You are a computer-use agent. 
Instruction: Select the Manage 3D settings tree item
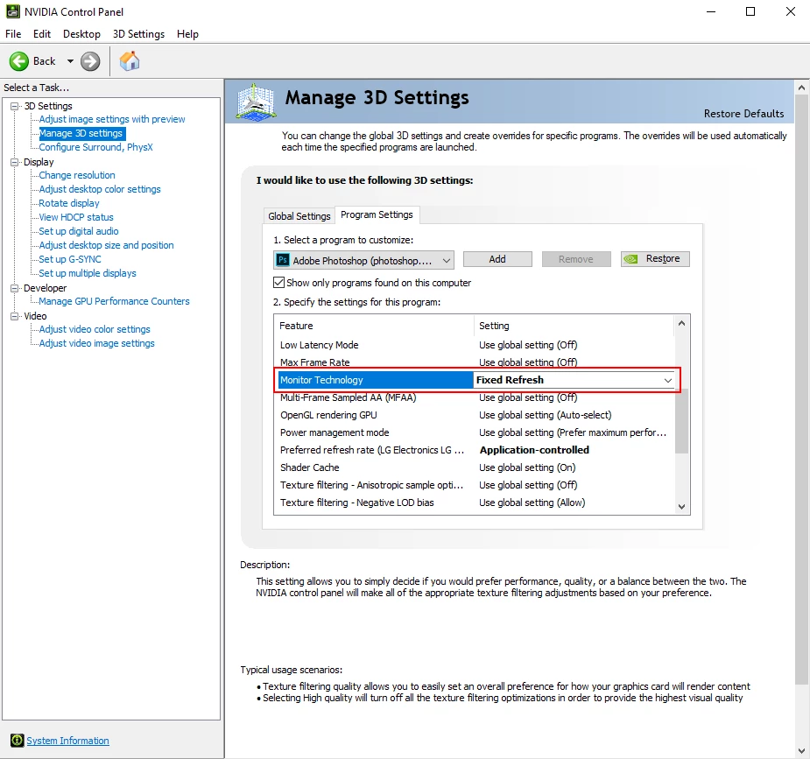pos(81,133)
